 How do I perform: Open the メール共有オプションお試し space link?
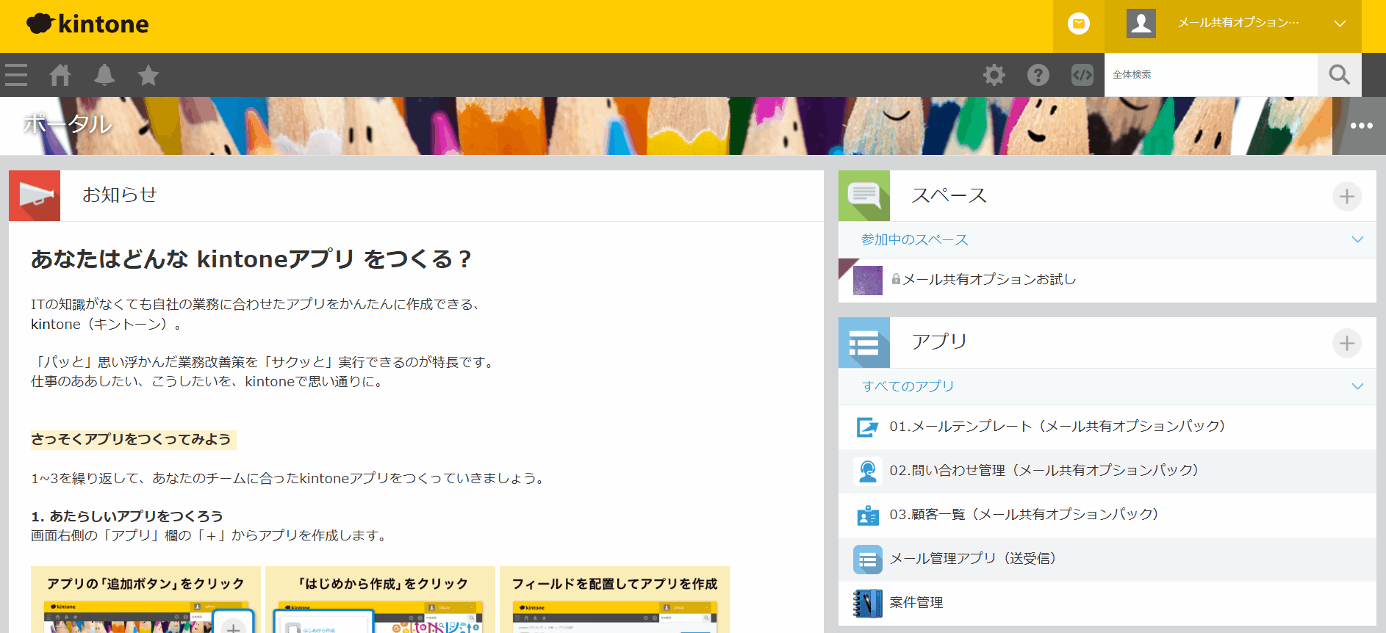pos(989,279)
